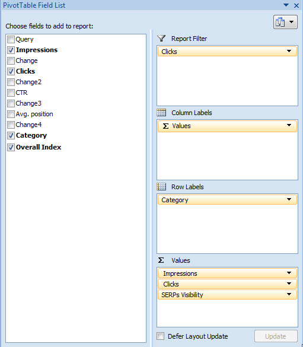This screenshot has height=347, width=303.
Task: Uncheck the Category field checkbox
Action: tap(11, 135)
